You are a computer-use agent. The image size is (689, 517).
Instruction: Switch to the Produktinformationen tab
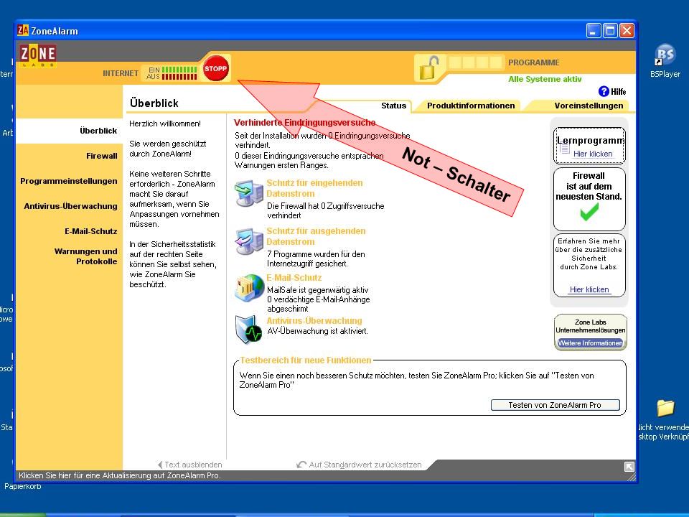click(471, 106)
